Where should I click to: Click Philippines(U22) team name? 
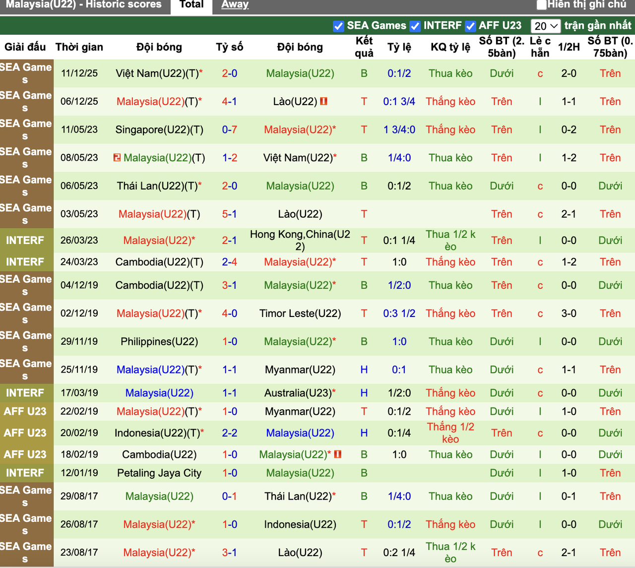(x=159, y=341)
